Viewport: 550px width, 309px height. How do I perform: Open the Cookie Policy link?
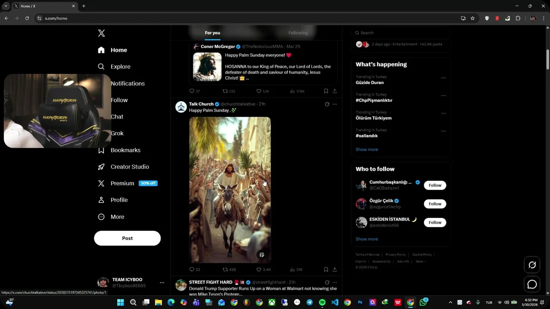pyautogui.click(x=422, y=254)
